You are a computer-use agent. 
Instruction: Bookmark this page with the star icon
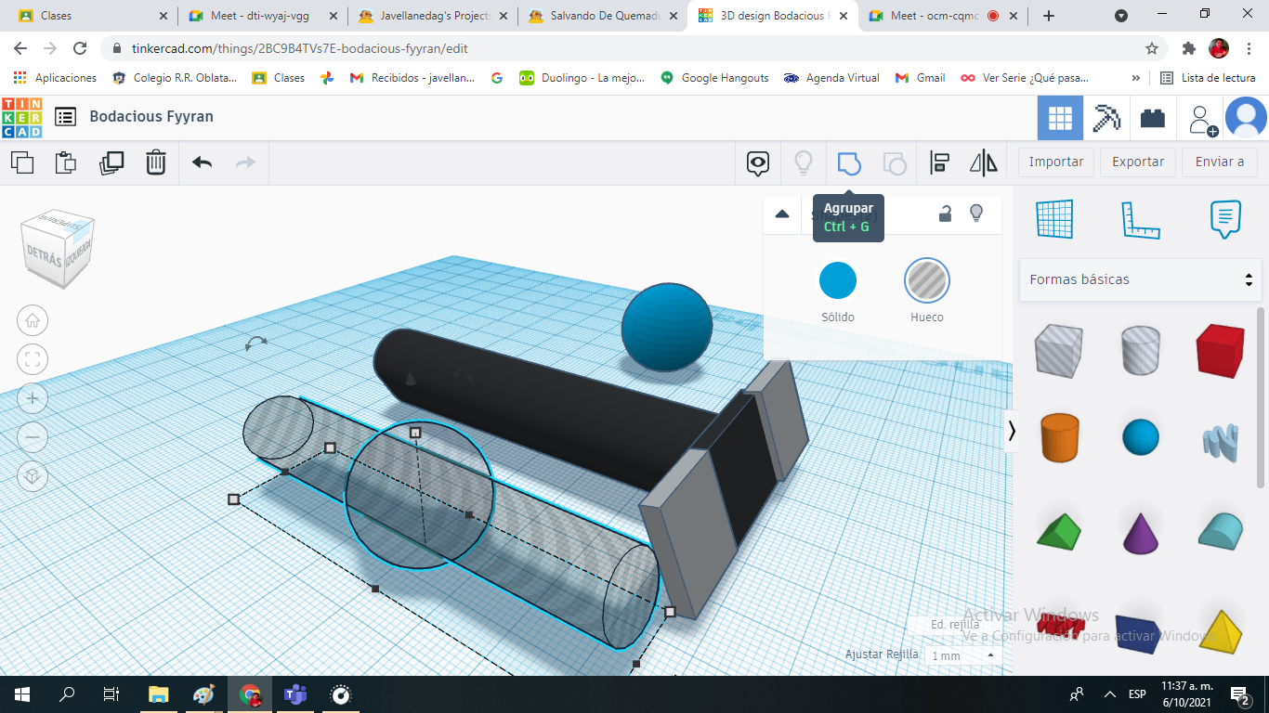tap(1152, 48)
